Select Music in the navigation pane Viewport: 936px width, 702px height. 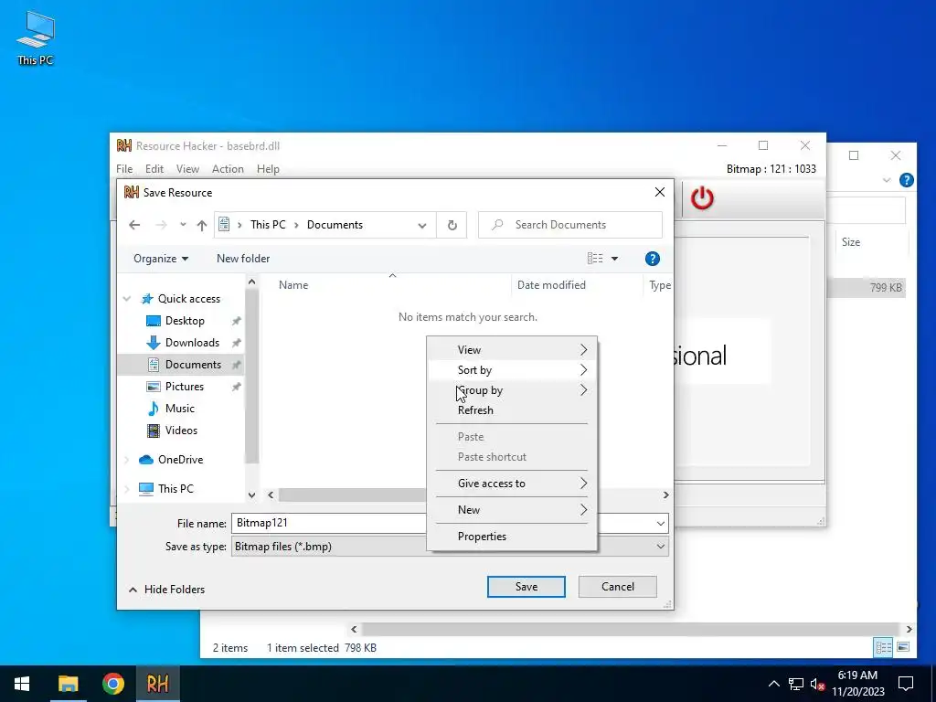(180, 409)
